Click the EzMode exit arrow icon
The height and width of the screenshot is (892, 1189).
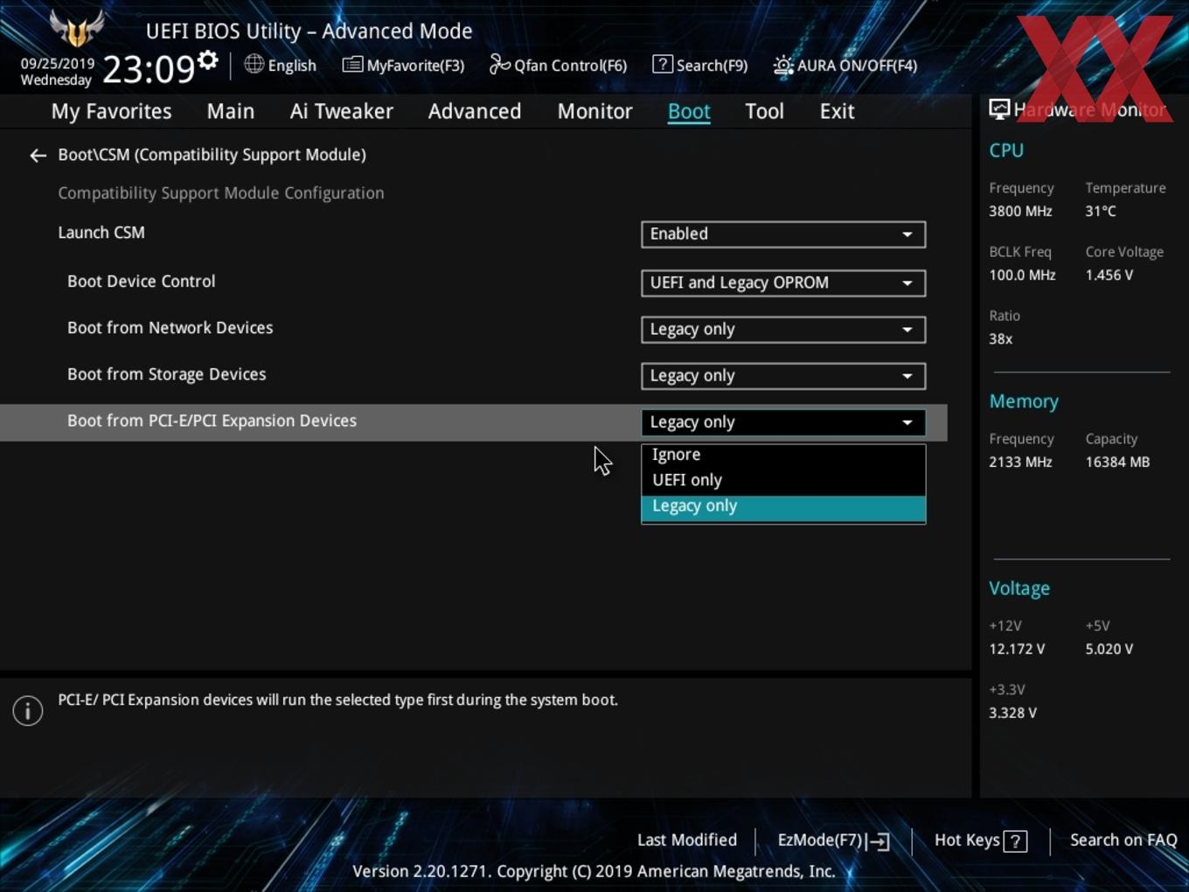coord(880,841)
